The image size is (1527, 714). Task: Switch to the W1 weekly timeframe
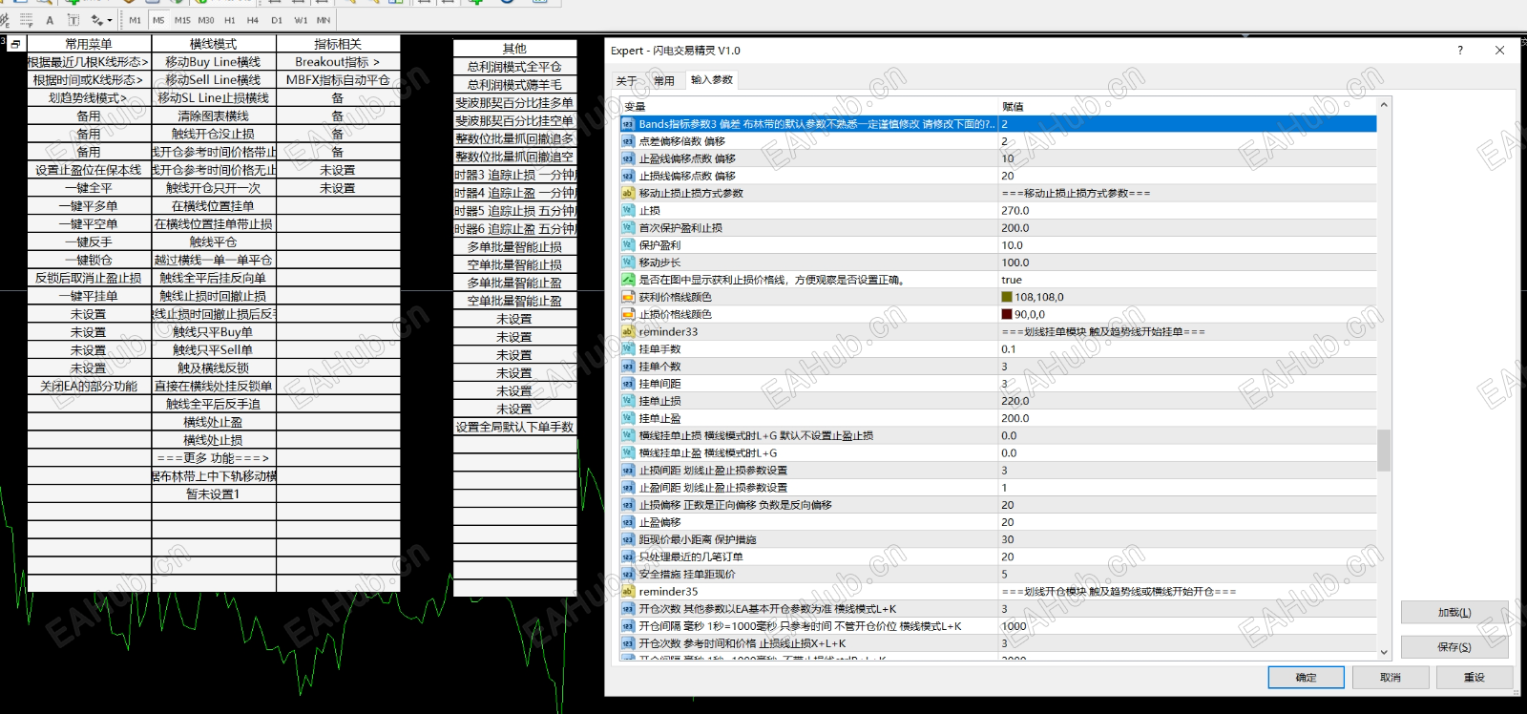[x=301, y=20]
